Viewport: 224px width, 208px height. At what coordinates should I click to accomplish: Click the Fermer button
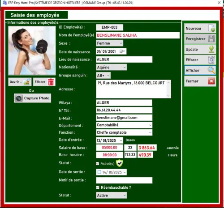(x=200, y=81)
